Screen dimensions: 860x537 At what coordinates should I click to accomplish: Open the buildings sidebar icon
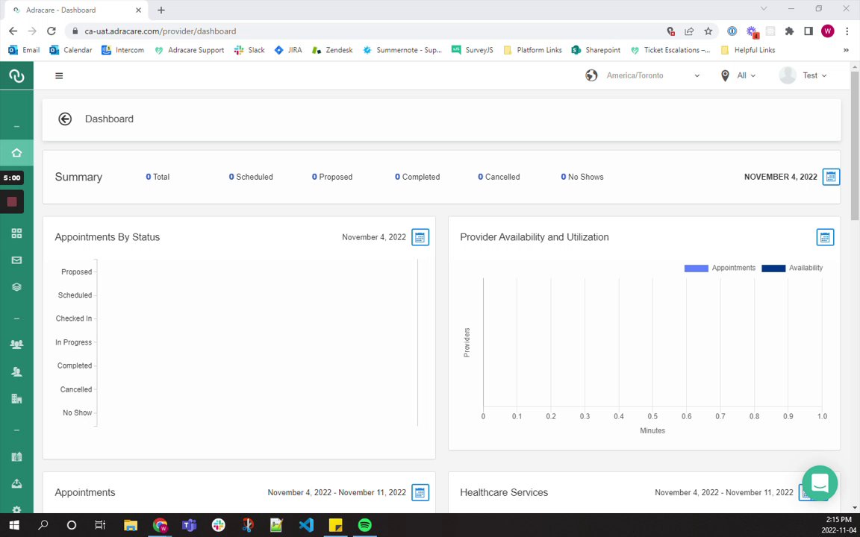coord(16,398)
